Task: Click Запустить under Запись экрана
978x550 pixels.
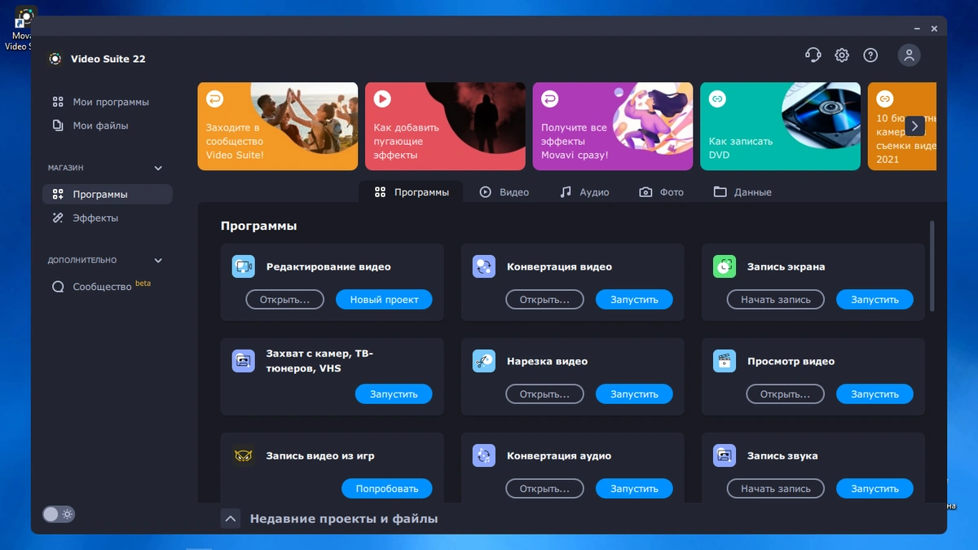Action: point(874,299)
